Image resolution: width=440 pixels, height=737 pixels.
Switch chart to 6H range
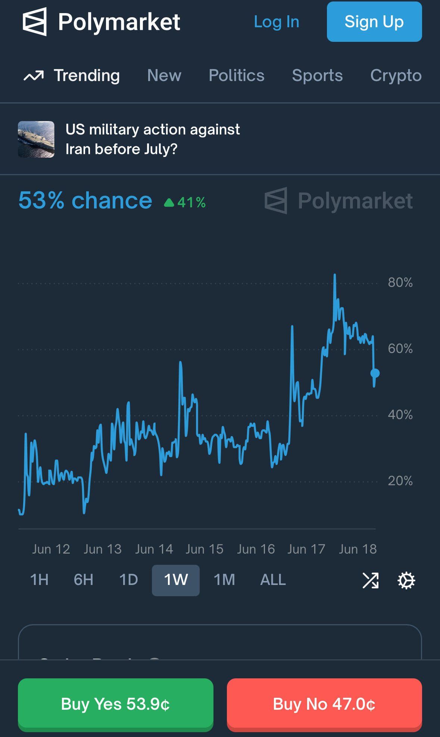(83, 580)
